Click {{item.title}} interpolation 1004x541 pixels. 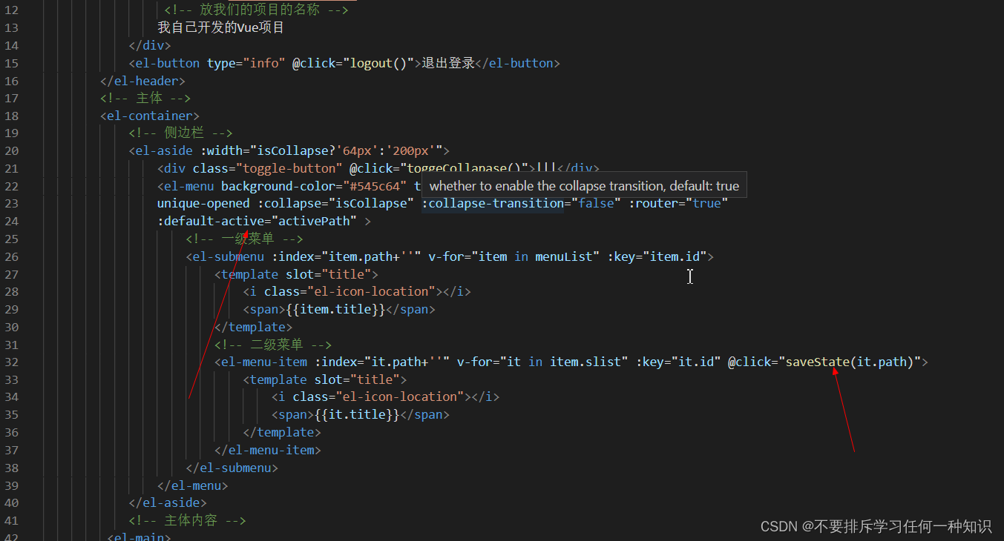click(335, 309)
